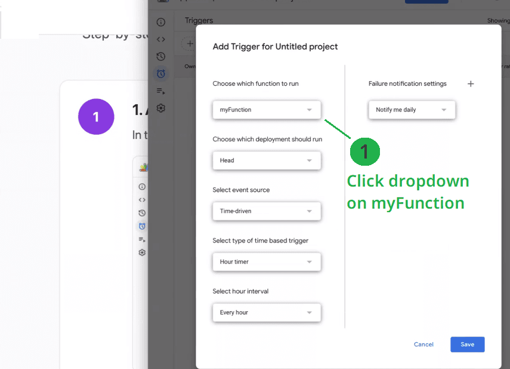This screenshot has width=510, height=369.
Task: Switch to the Editor via code icon
Action: tap(160, 39)
